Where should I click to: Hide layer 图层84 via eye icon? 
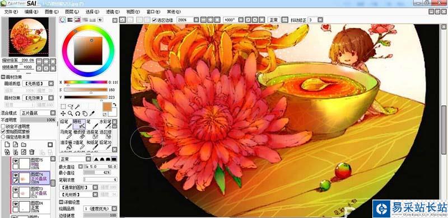pos(16,203)
